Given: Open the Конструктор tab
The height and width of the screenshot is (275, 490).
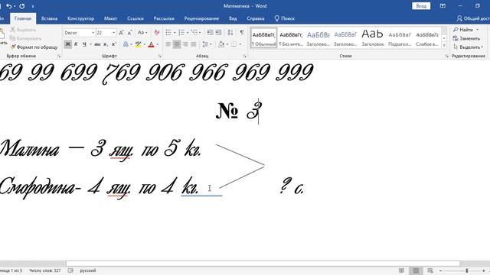Looking at the screenshot, I should [x=81, y=18].
